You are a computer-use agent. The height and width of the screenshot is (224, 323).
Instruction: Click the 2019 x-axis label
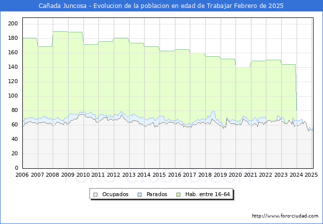[220, 175]
